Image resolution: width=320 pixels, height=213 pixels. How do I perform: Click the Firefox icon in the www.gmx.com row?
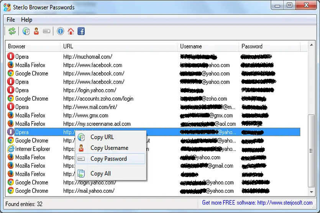click(x=11, y=115)
